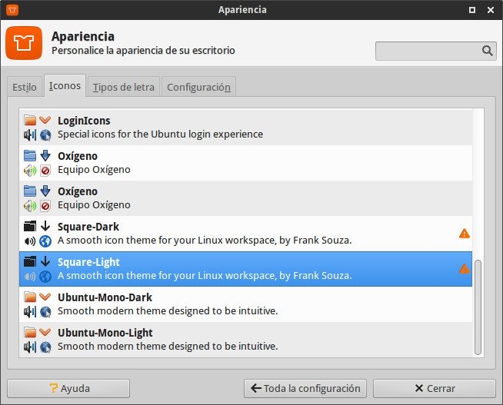Click the Square-Dark warning triangle icon
Viewport: 503px width, 405px height.
pyautogui.click(x=465, y=234)
